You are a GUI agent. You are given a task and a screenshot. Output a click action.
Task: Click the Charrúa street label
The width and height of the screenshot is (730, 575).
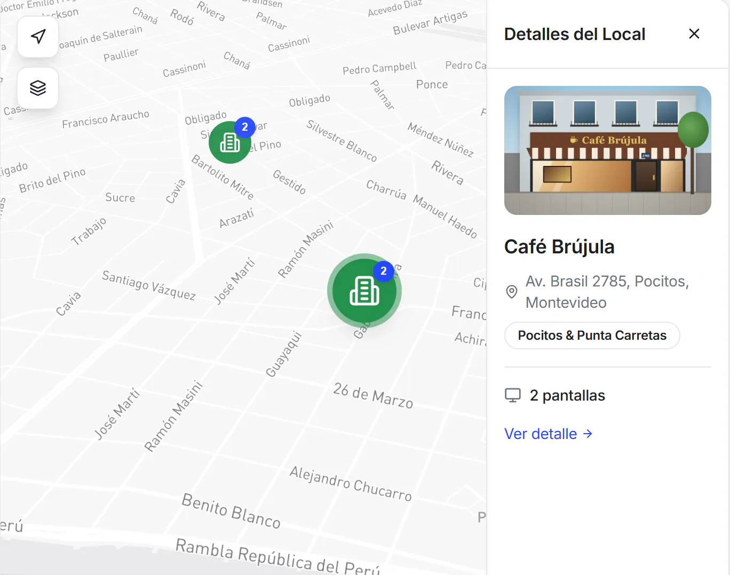pos(386,189)
